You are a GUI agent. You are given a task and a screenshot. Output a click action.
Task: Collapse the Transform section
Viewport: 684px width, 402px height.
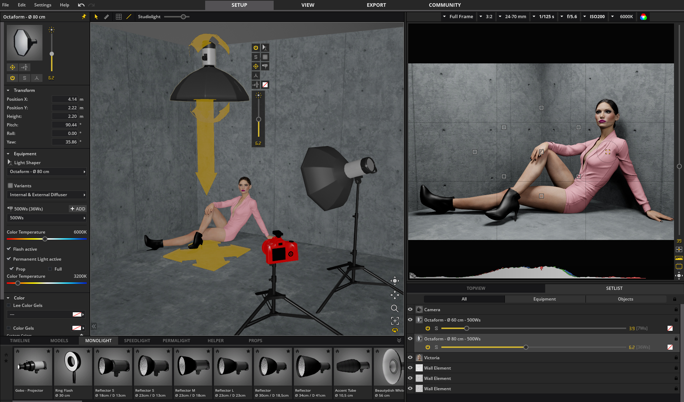(x=8, y=90)
